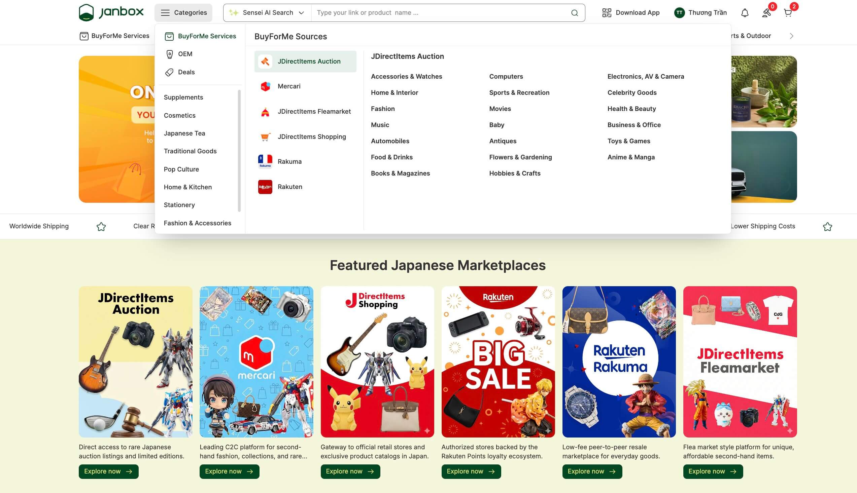The image size is (857, 493).
Task: Open Toys & Games subcategory
Action: point(628,141)
